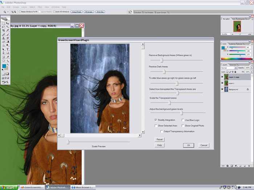This screenshot has height=190, width=254.
Task: Select the Eraser tool
Action: point(3,42)
